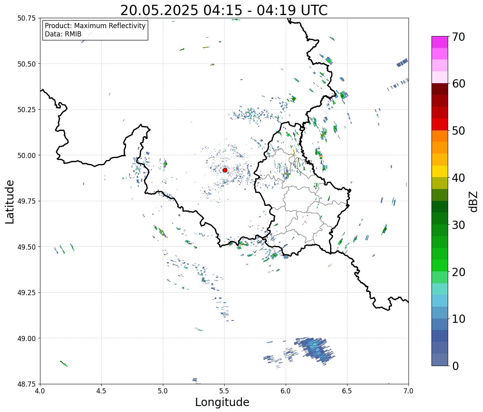This screenshot has width=483, height=412.
Task: Click the y-axis tick label 48.75
Action: [27, 384]
